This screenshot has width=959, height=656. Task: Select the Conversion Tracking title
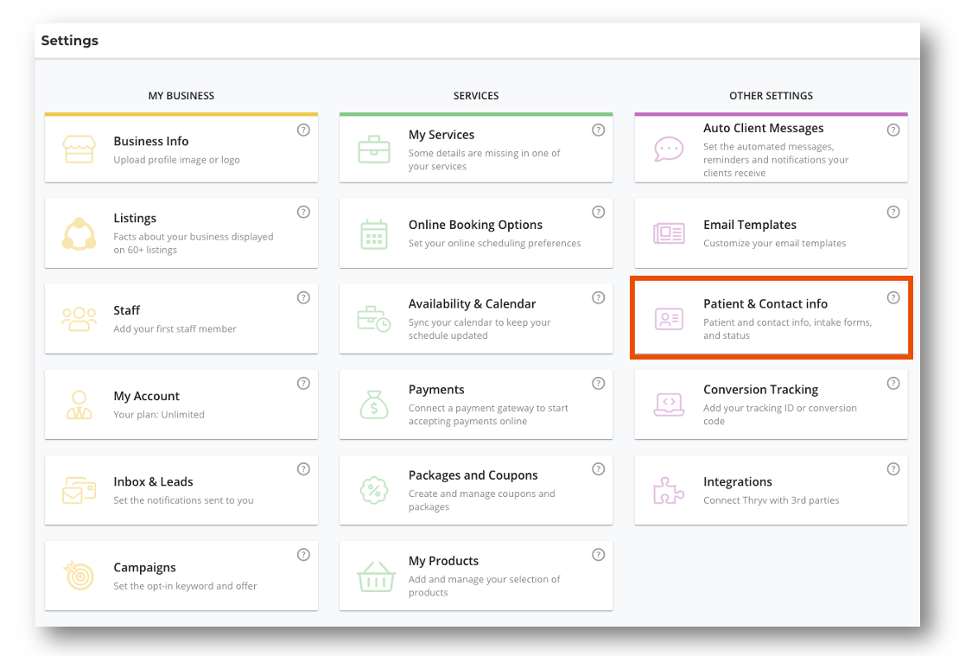coord(760,390)
